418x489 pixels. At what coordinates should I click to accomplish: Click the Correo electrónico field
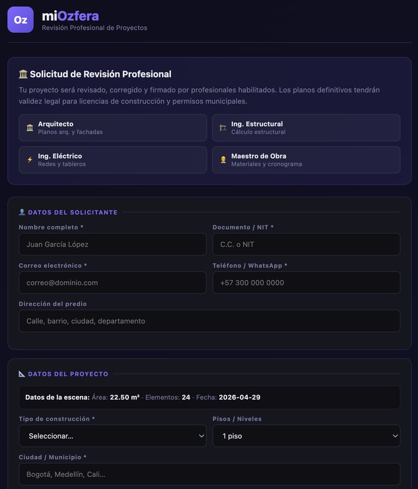(113, 283)
